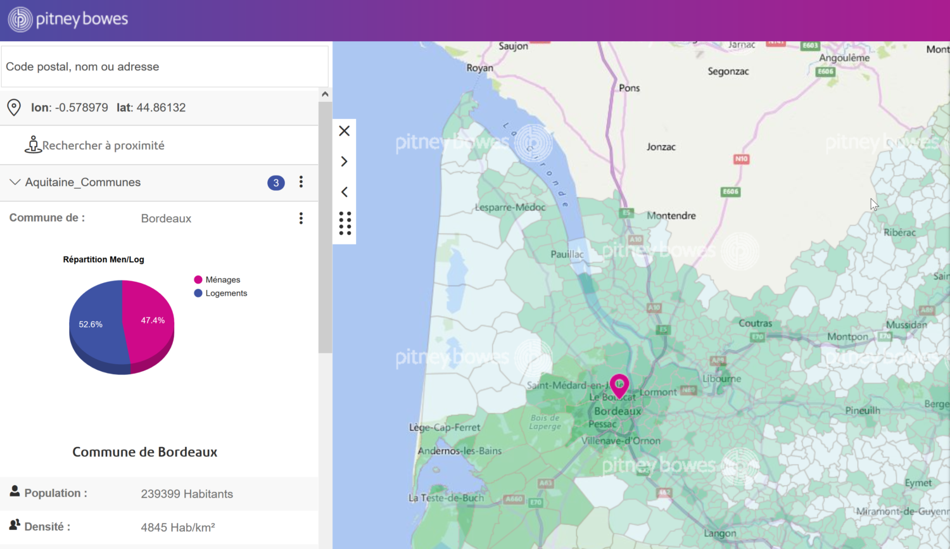Click the E606 road shield near Montendre

click(x=731, y=192)
